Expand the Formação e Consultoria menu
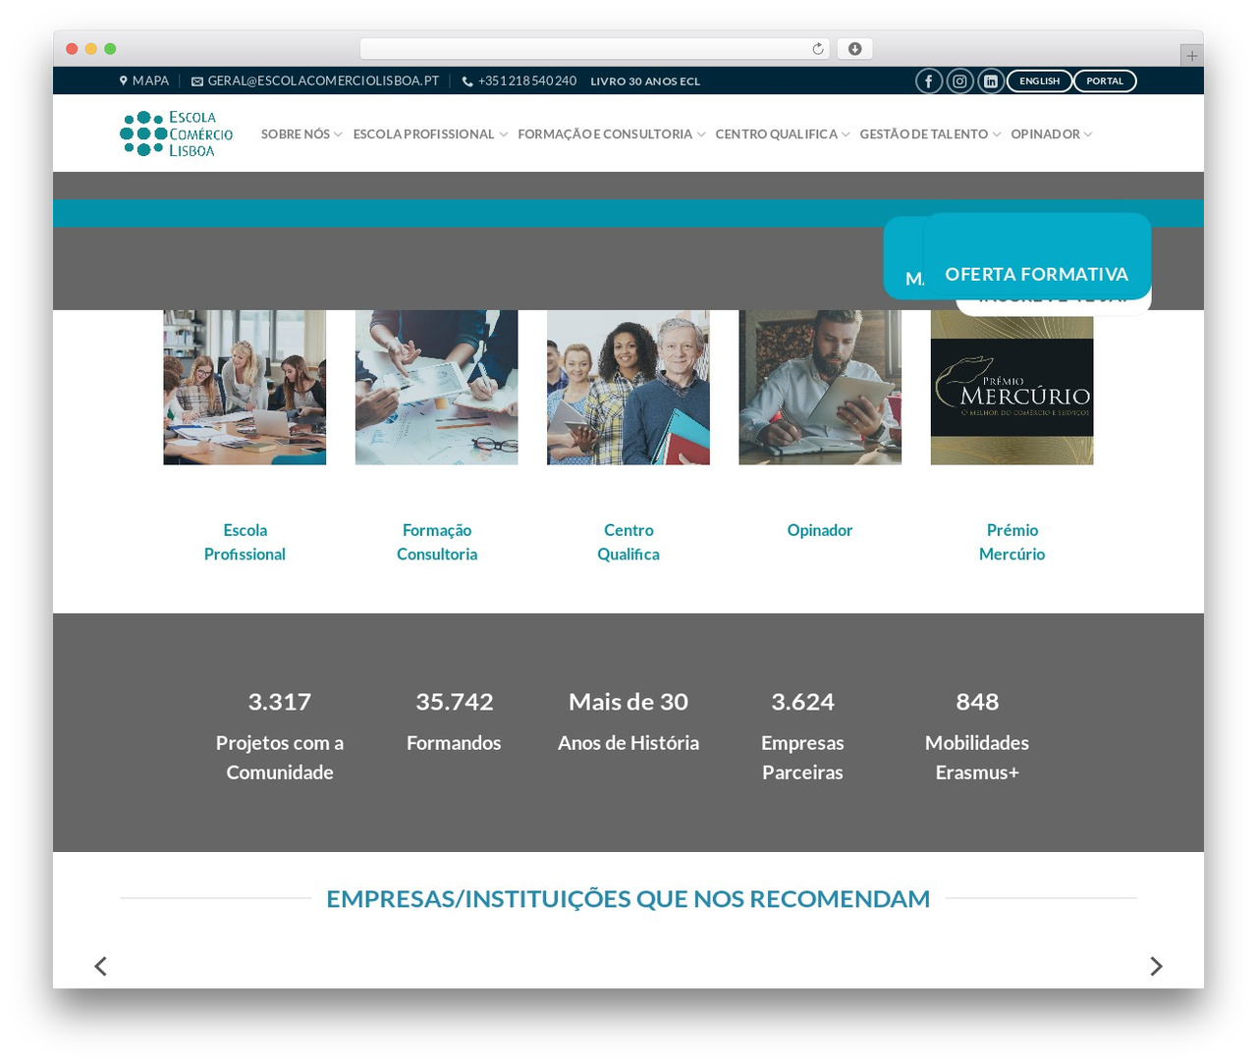Image resolution: width=1257 pixels, height=1064 pixels. tap(612, 134)
